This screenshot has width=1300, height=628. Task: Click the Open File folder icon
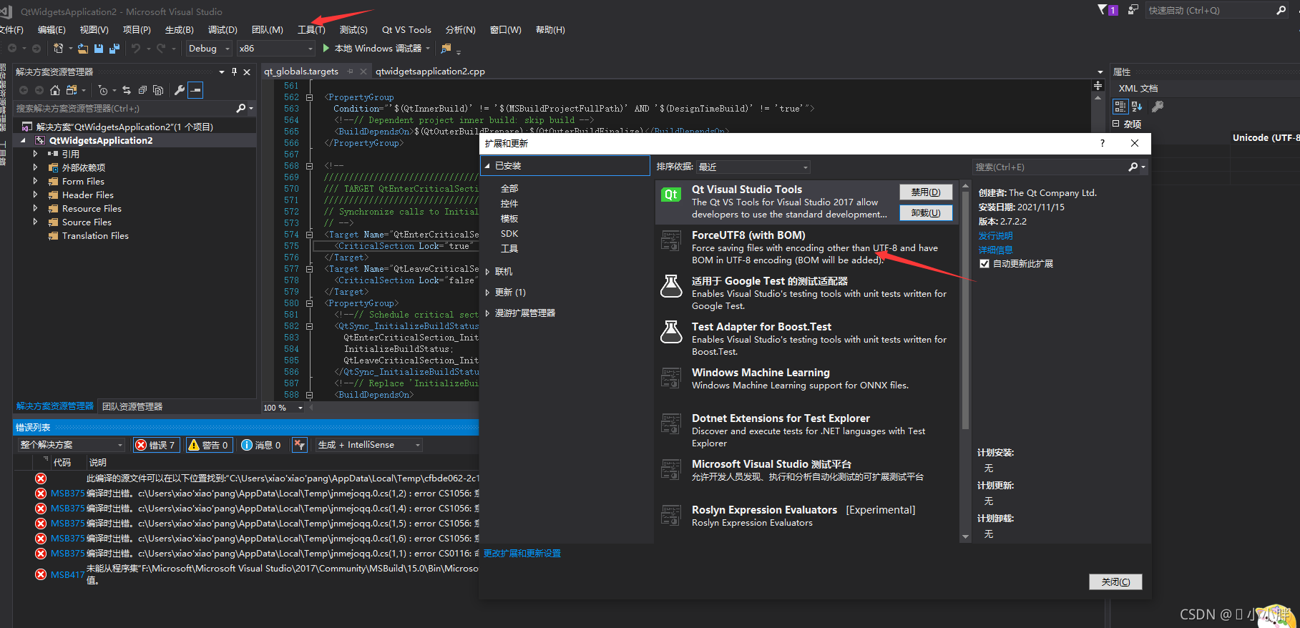coord(83,49)
